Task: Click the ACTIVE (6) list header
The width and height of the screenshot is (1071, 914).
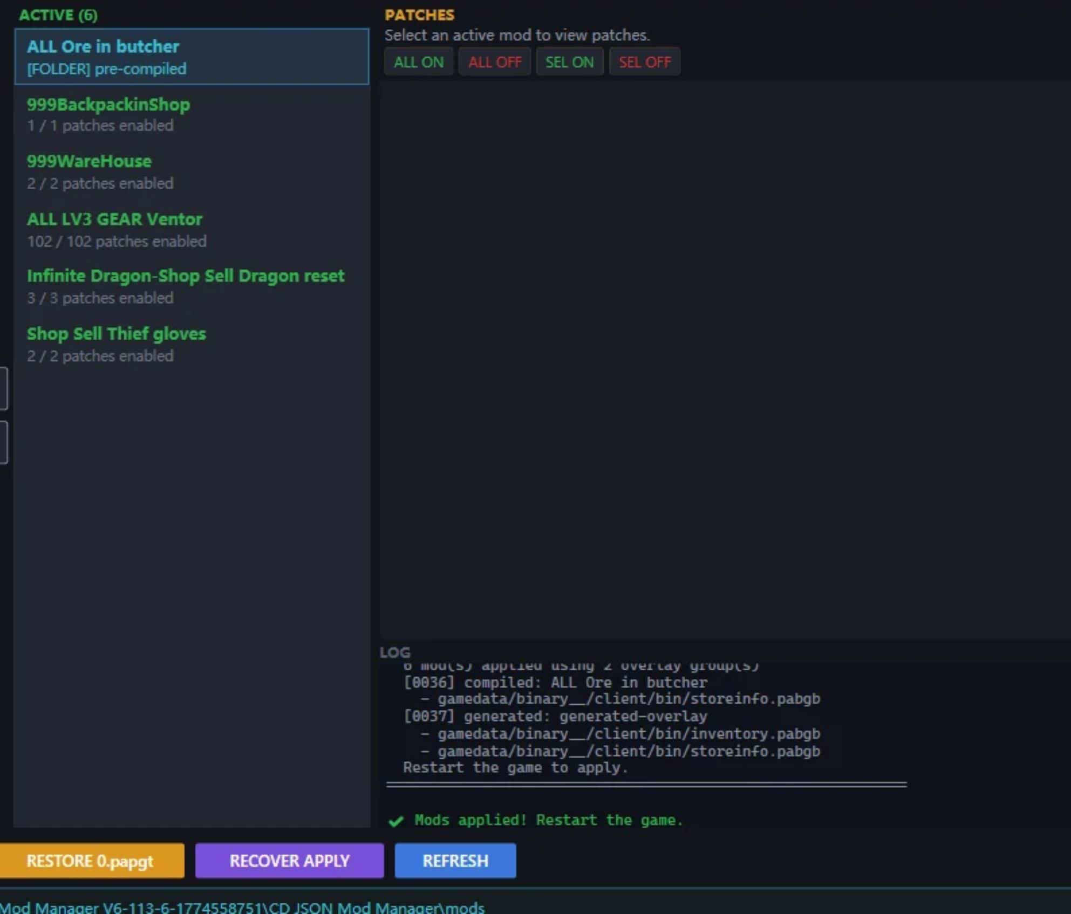Action: [58, 15]
